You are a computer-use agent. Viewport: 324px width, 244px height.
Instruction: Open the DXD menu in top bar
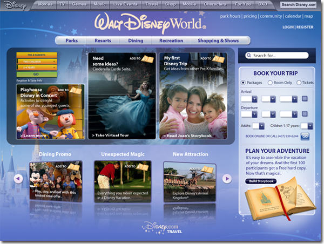pyautogui.click(x=263, y=4)
